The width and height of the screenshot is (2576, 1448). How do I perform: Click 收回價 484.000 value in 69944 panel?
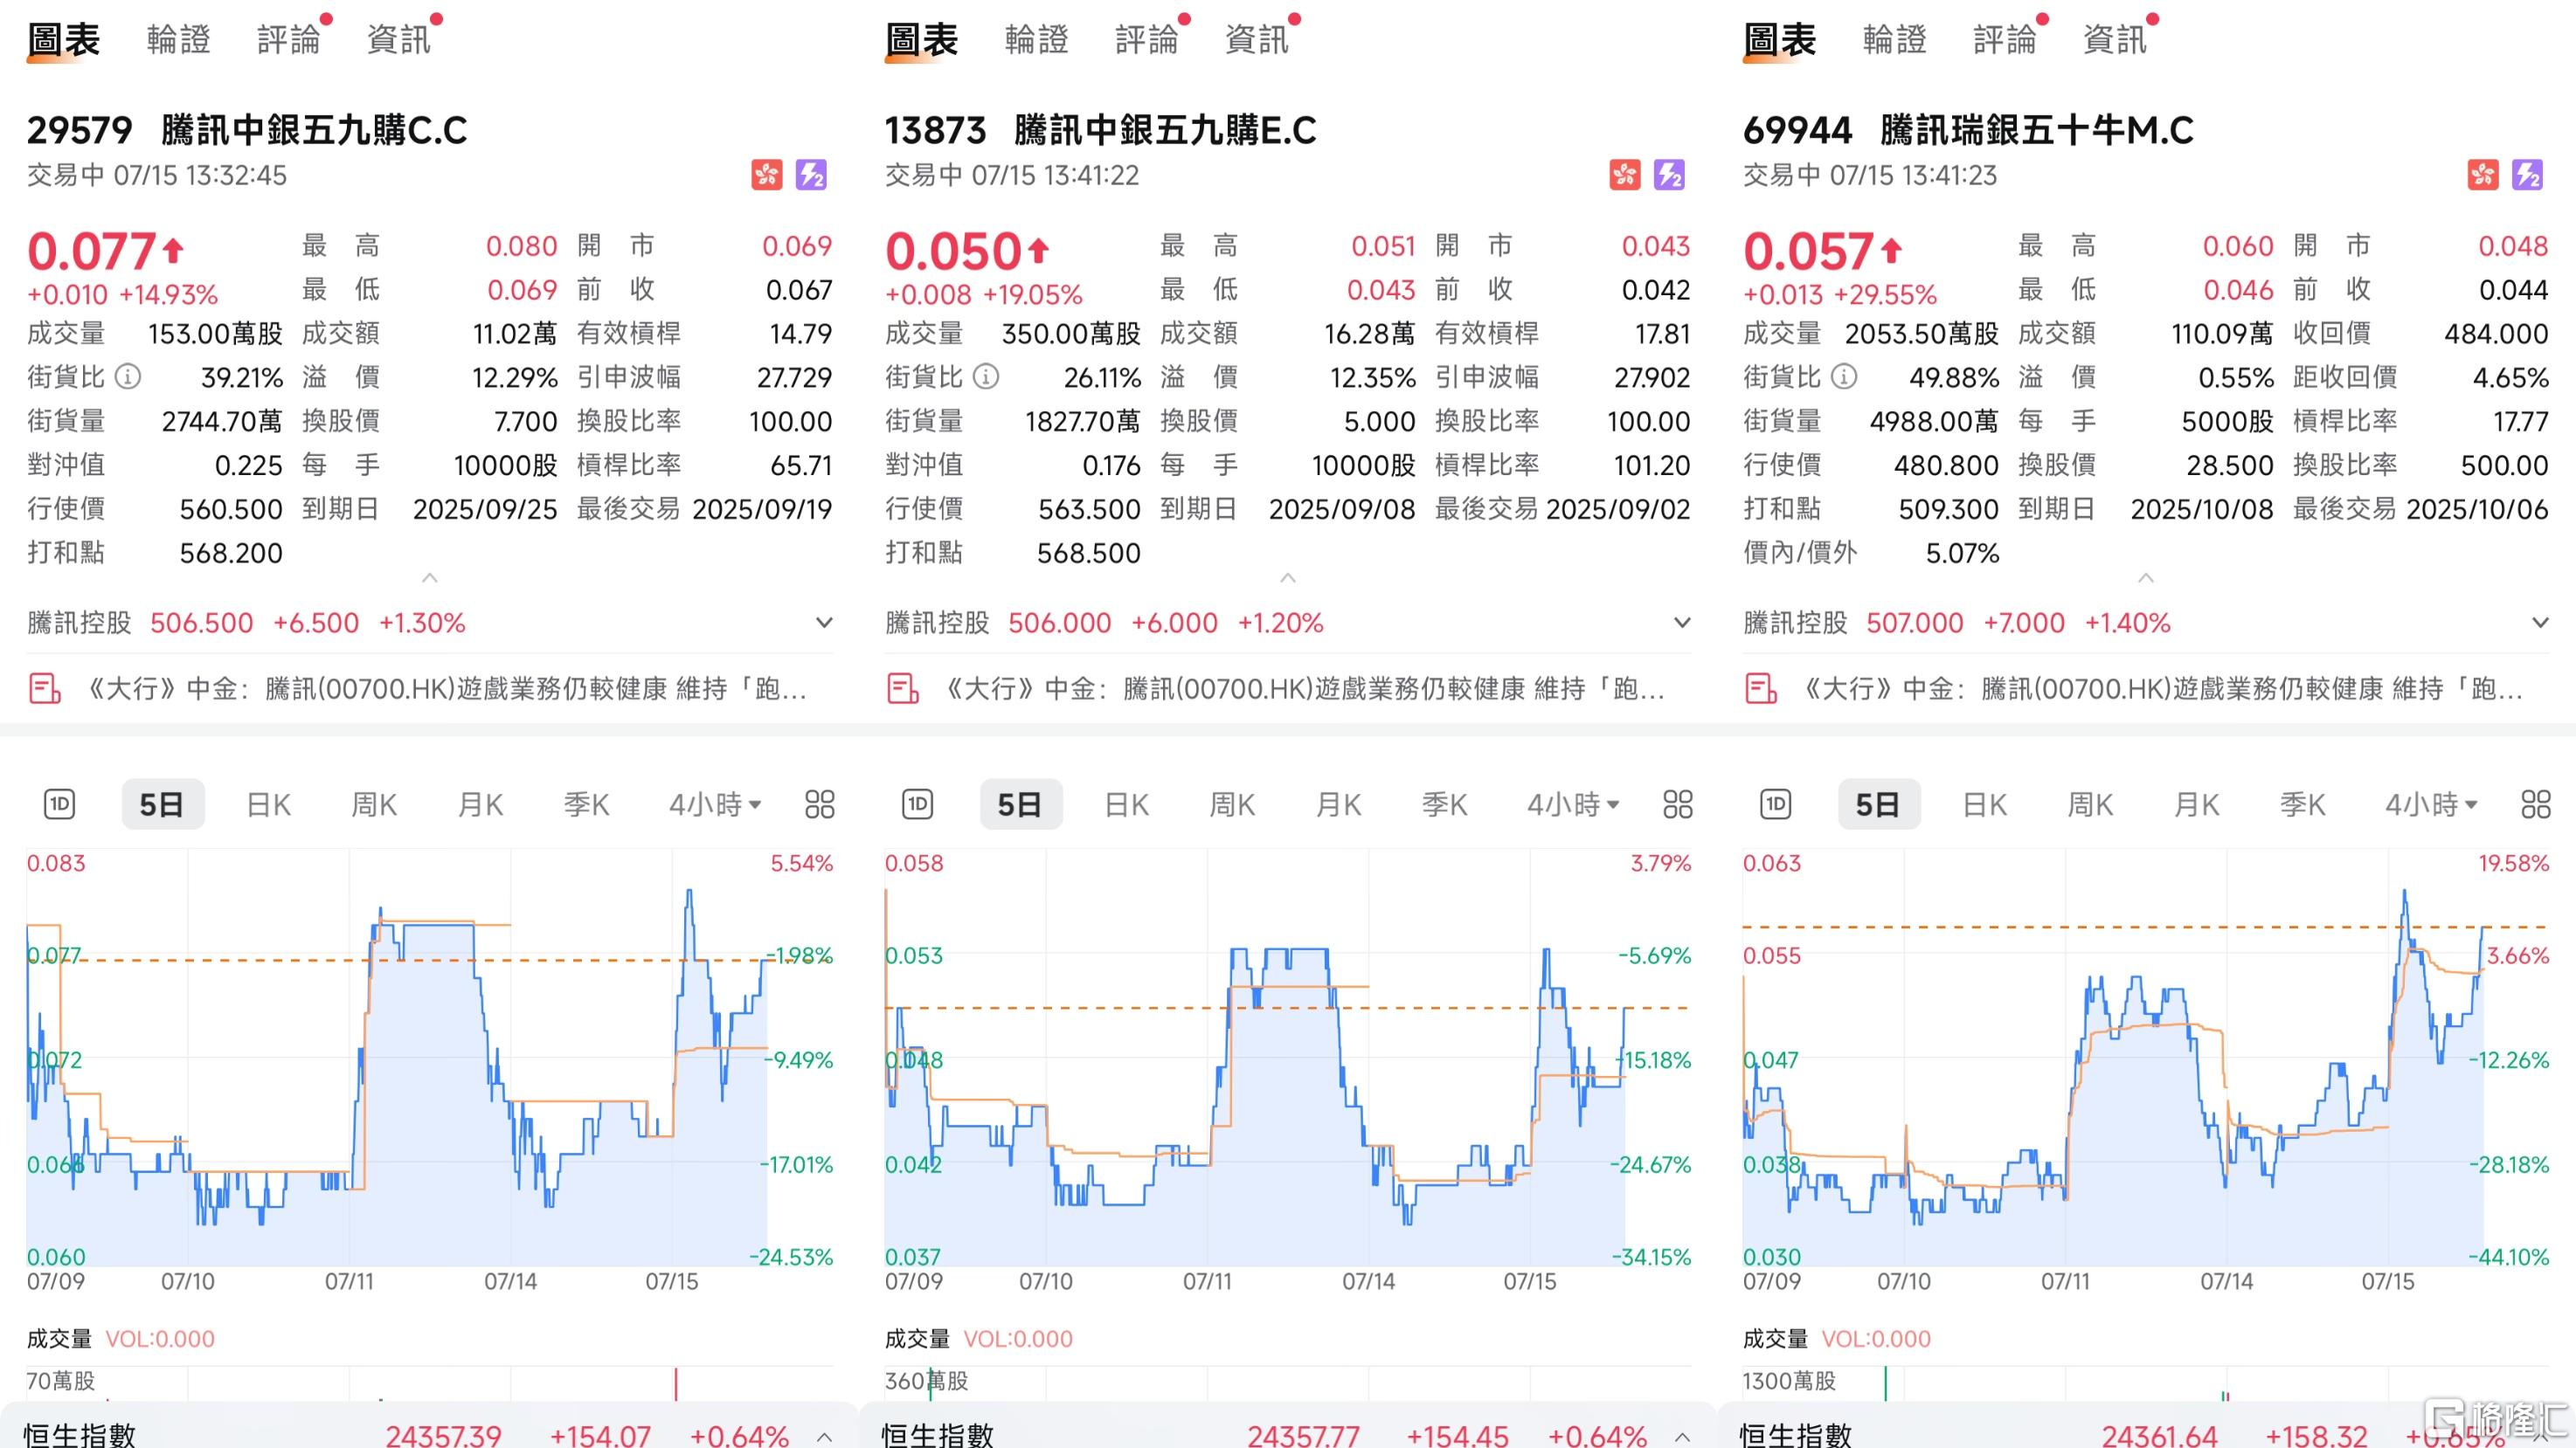click(2496, 334)
